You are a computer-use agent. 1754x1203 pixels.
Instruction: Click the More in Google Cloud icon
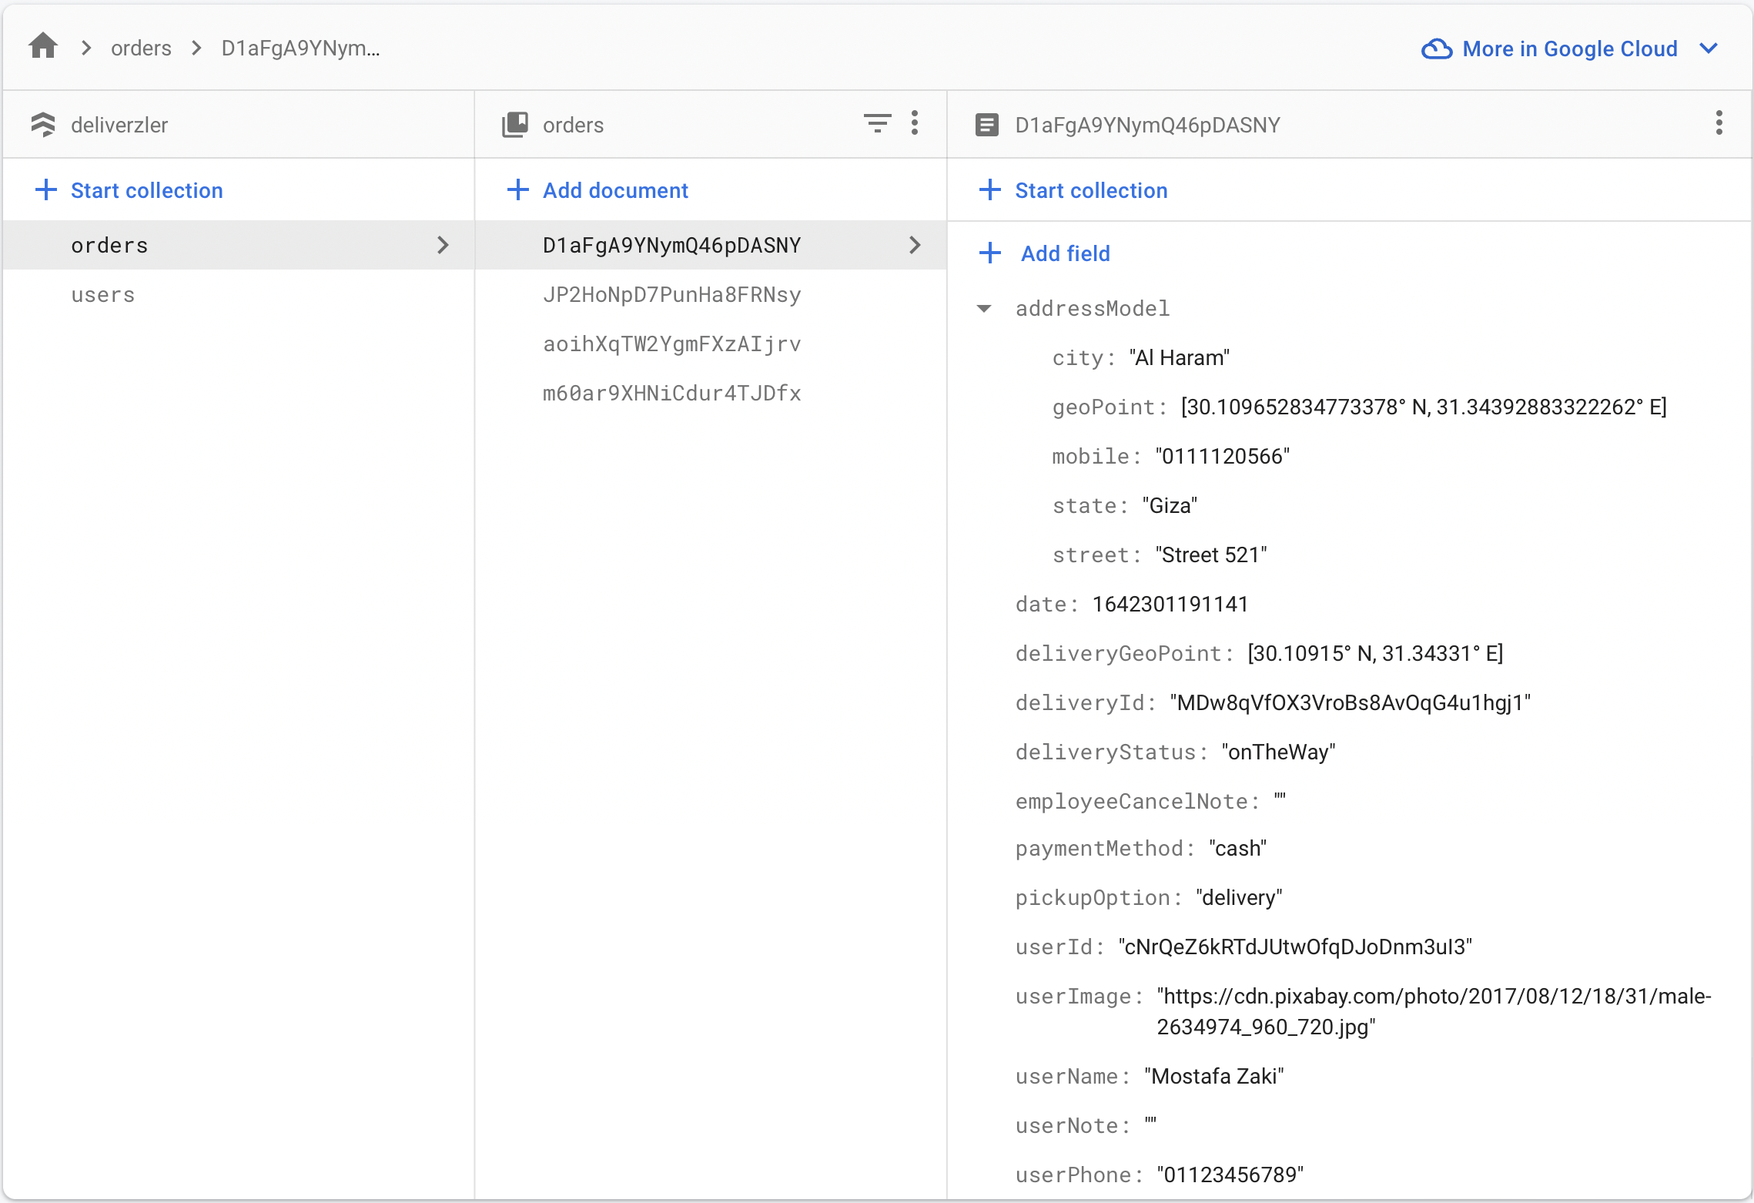tap(1436, 49)
